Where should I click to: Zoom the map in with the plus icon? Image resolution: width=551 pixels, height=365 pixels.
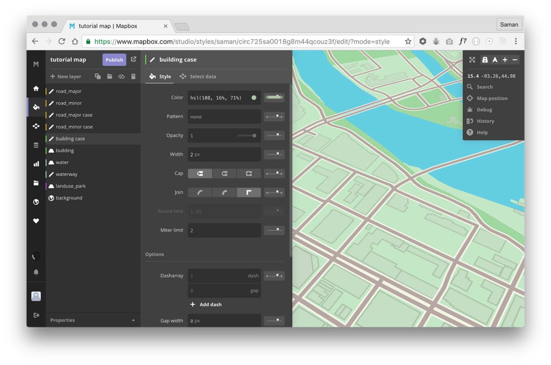[x=505, y=60]
